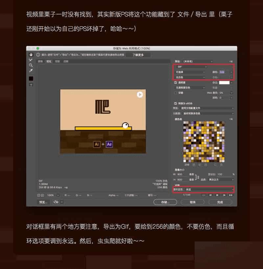Screen dimensions: 263x269
Task: Switch to the 四联 tab
Action: click(x=66, y=61)
